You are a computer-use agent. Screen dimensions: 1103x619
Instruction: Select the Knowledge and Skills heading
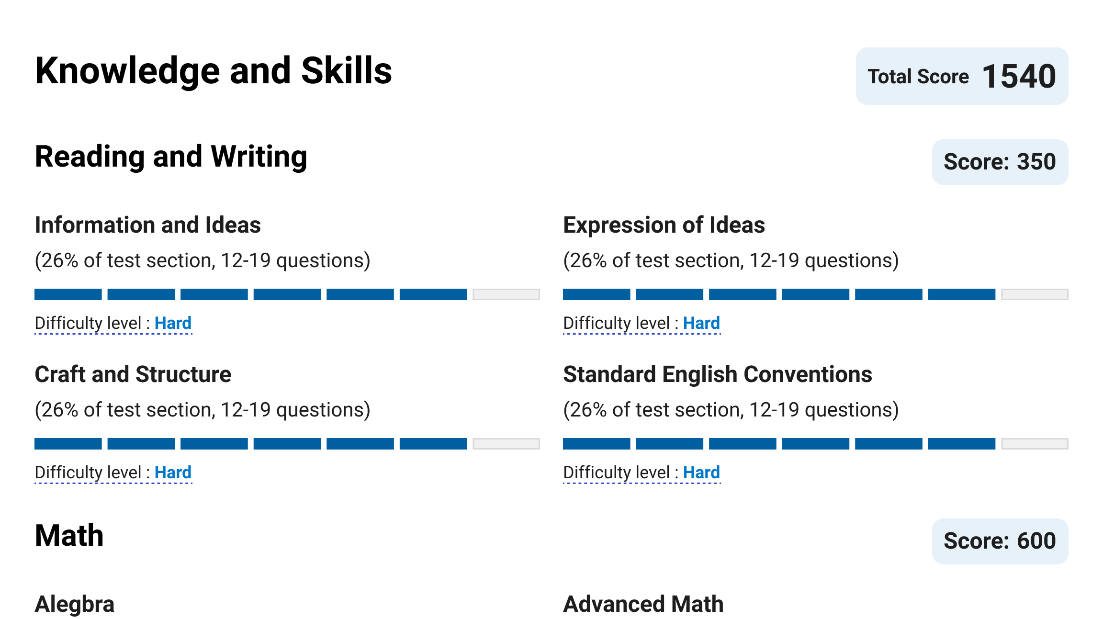pyautogui.click(x=214, y=71)
